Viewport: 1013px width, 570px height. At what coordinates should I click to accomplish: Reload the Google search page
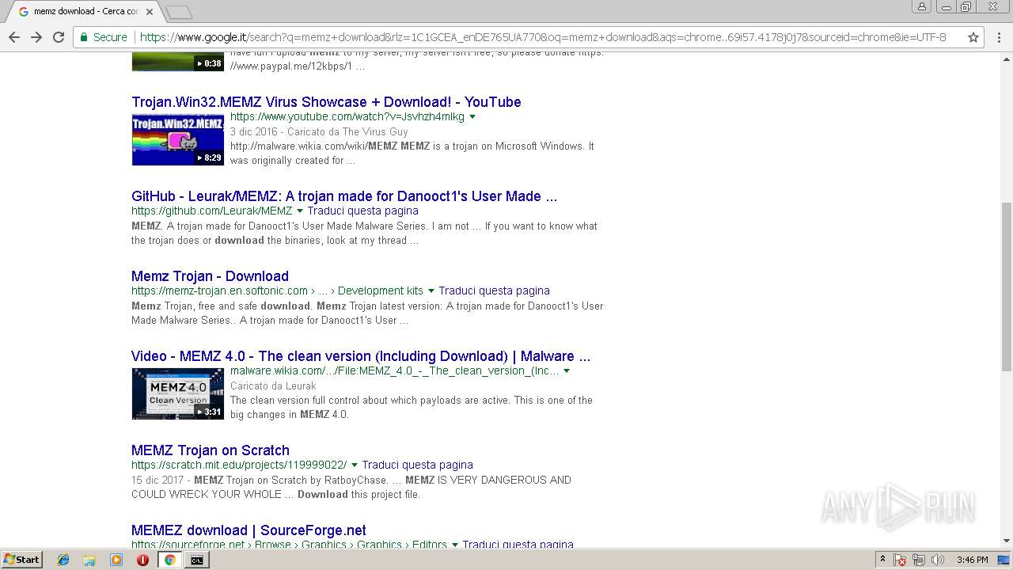click(59, 37)
